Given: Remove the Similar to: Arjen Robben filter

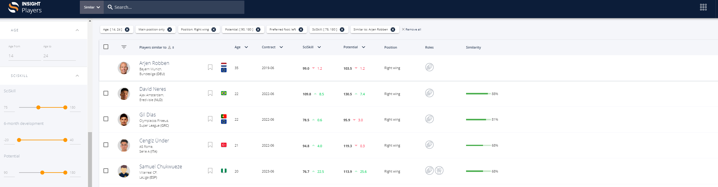Looking at the screenshot, I should (x=393, y=30).
